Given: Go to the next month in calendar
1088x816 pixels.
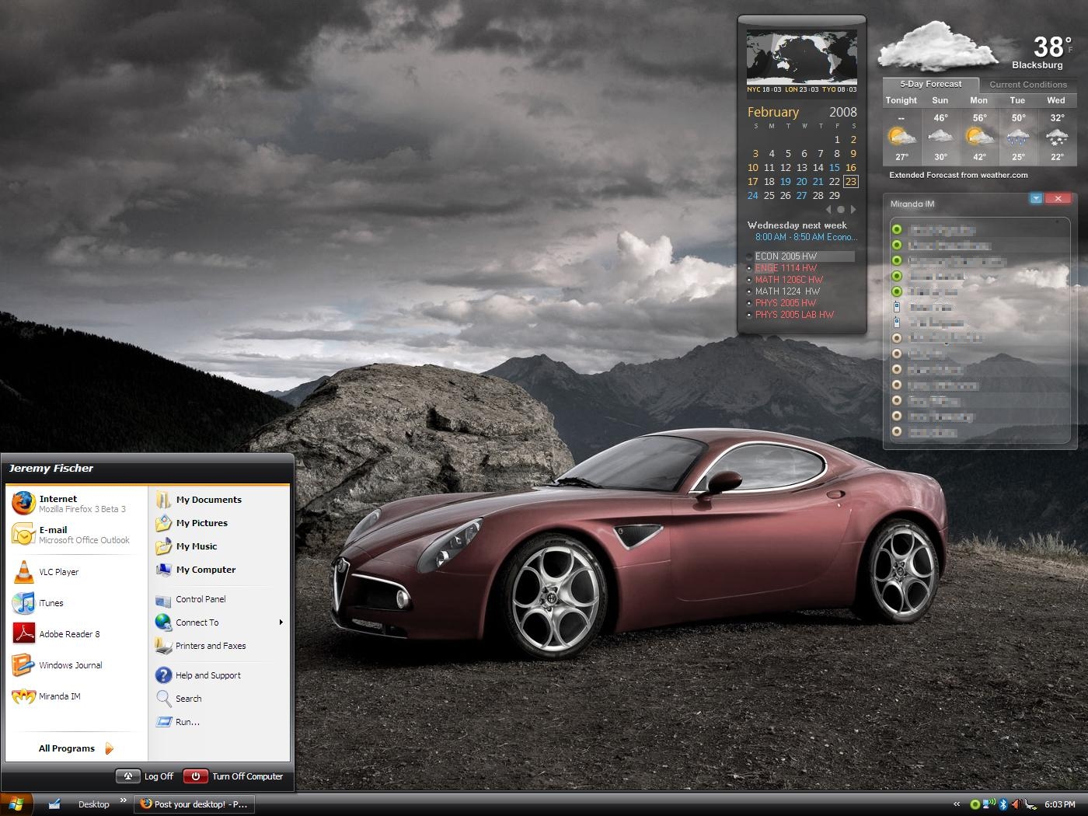Looking at the screenshot, I should pos(853,209).
